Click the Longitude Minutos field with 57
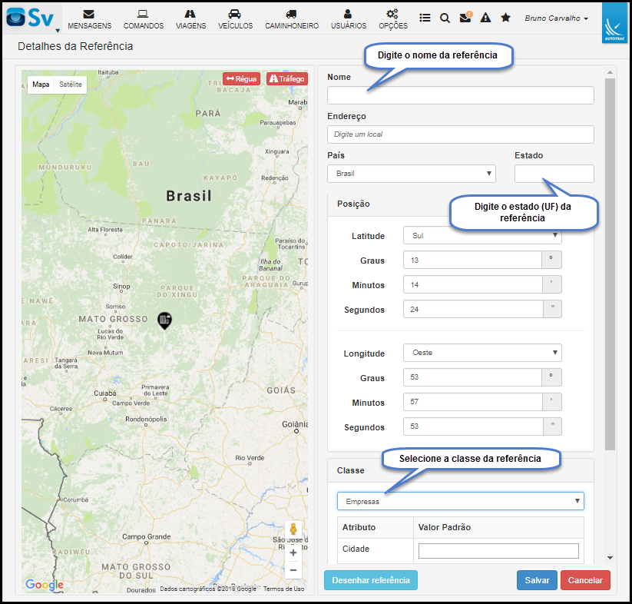632x604 pixels. pyautogui.click(x=472, y=402)
